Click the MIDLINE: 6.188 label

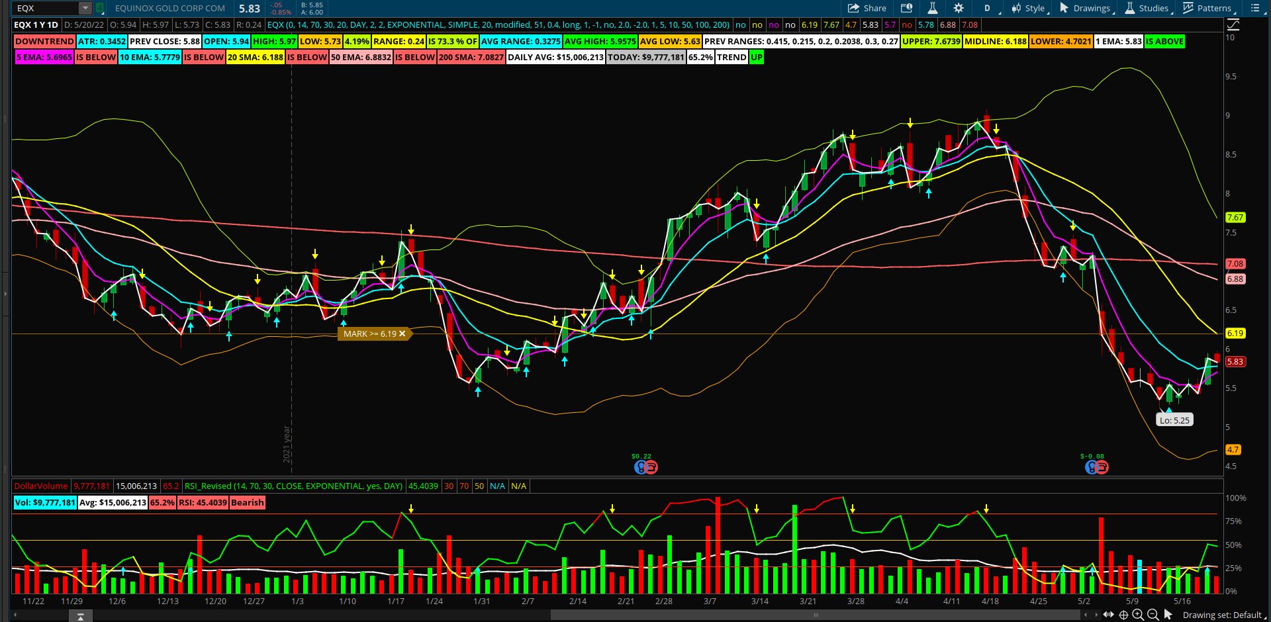pyautogui.click(x=996, y=41)
